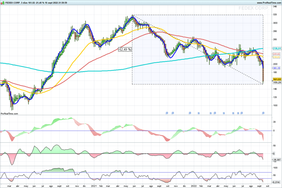Image resolution: width=282 pixels, height=188 pixels.
Task: Click the FEDEX CORP. 3 días chart title
Action: tap(16, 3)
